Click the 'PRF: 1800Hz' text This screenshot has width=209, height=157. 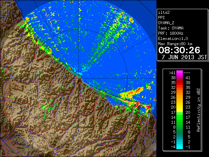(x=170, y=33)
